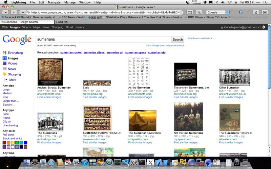Screen dimensions: 271x169
Task: Filter images by Large size
Action: [6, 90]
